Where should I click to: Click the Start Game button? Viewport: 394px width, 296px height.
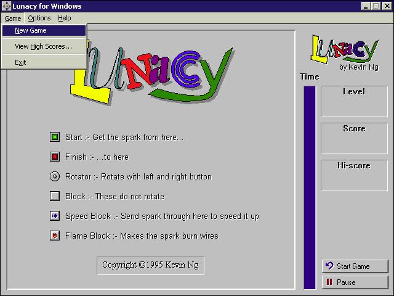(x=355, y=266)
